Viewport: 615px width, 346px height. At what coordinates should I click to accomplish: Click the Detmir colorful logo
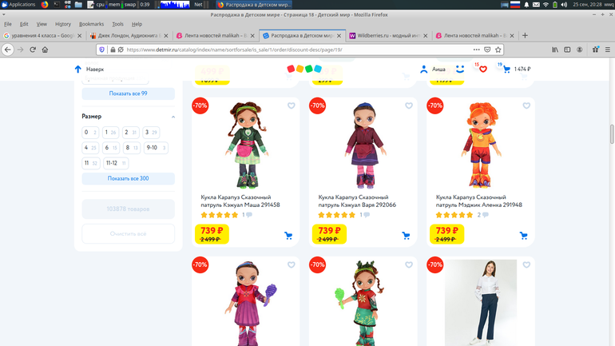tap(307, 69)
